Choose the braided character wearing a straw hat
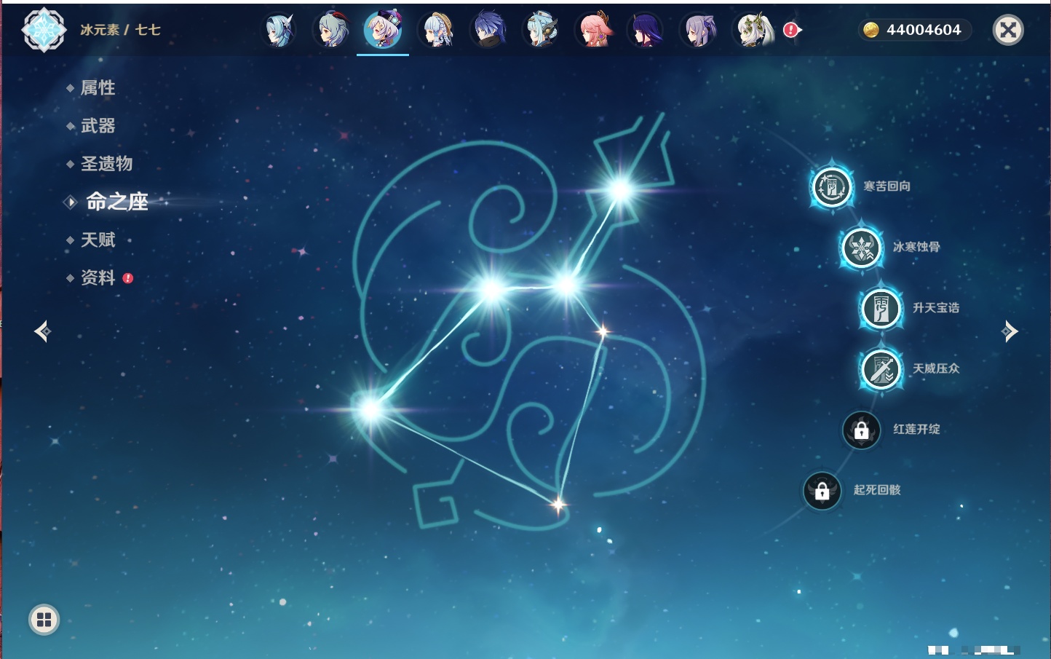Image resolution: width=1051 pixels, height=659 pixels. point(436,31)
